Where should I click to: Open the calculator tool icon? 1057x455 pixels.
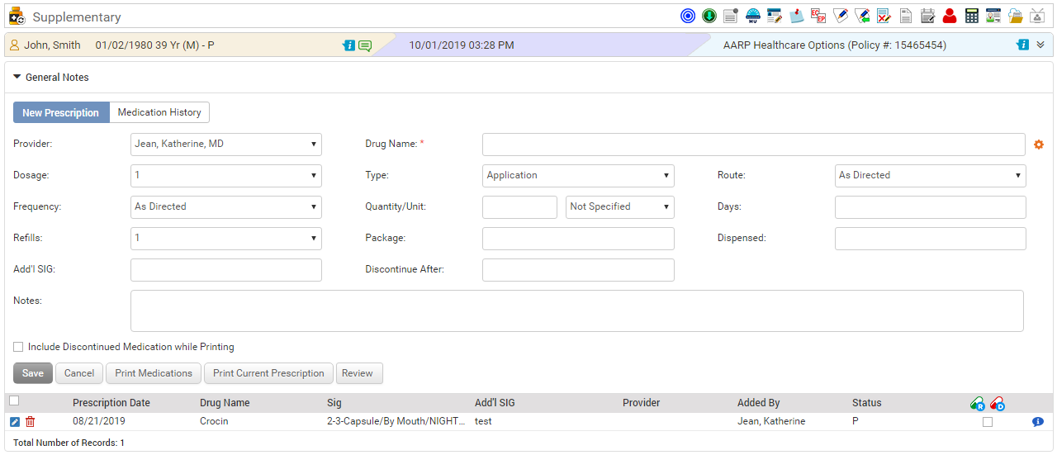coord(971,16)
